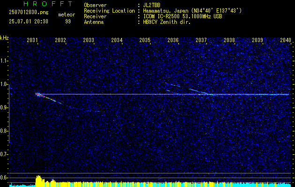Select the filename 2507012030.png
Viewport: 295px width, 187px height.
pos(29,12)
